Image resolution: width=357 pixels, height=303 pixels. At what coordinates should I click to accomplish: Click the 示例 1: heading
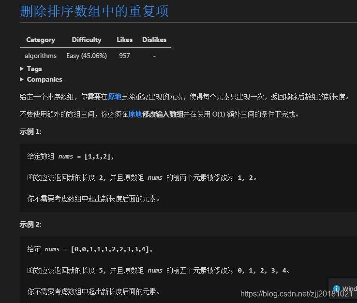(x=30, y=131)
